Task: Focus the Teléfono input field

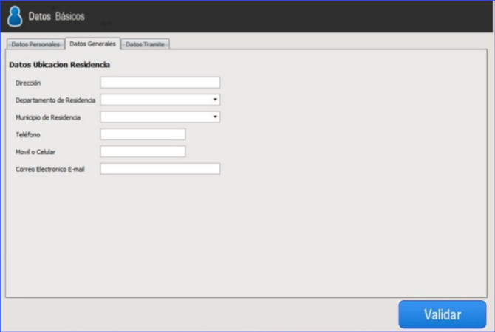Action: (x=143, y=134)
